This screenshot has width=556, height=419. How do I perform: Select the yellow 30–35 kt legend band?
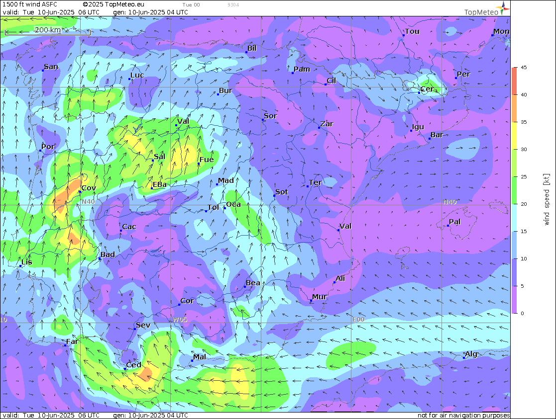point(514,136)
